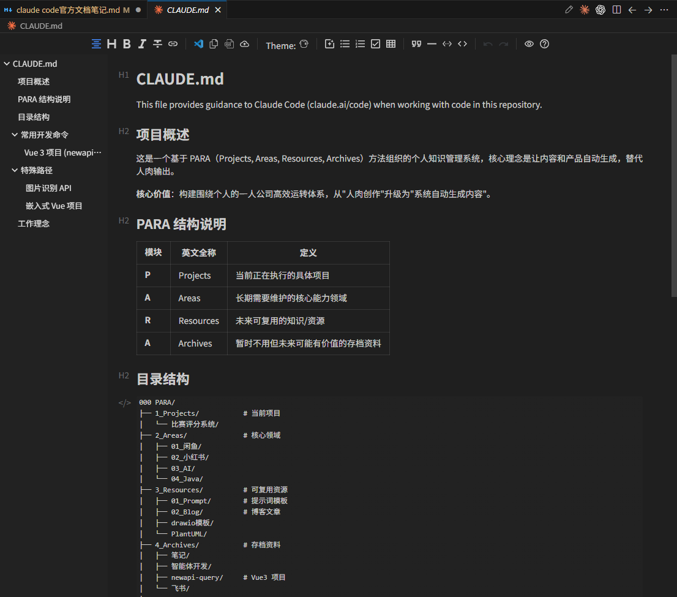Image resolution: width=677 pixels, height=597 pixels.
Task: Insert a table from the toolbar
Action: pos(391,44)
